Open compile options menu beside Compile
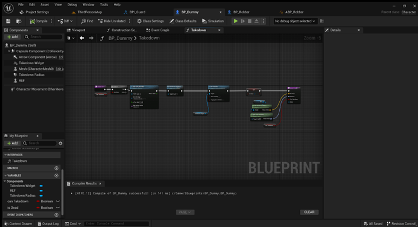The image size is (418, 227). click(51, 21)
